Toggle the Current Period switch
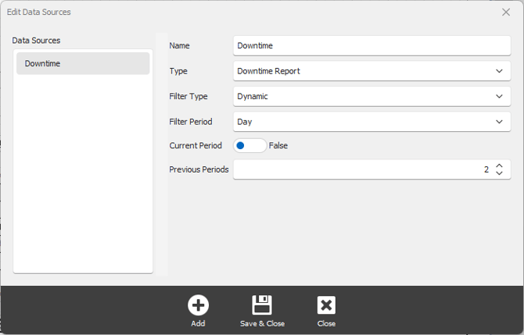The height and width of the screenshot is (335, 524). tap(249, 146)
